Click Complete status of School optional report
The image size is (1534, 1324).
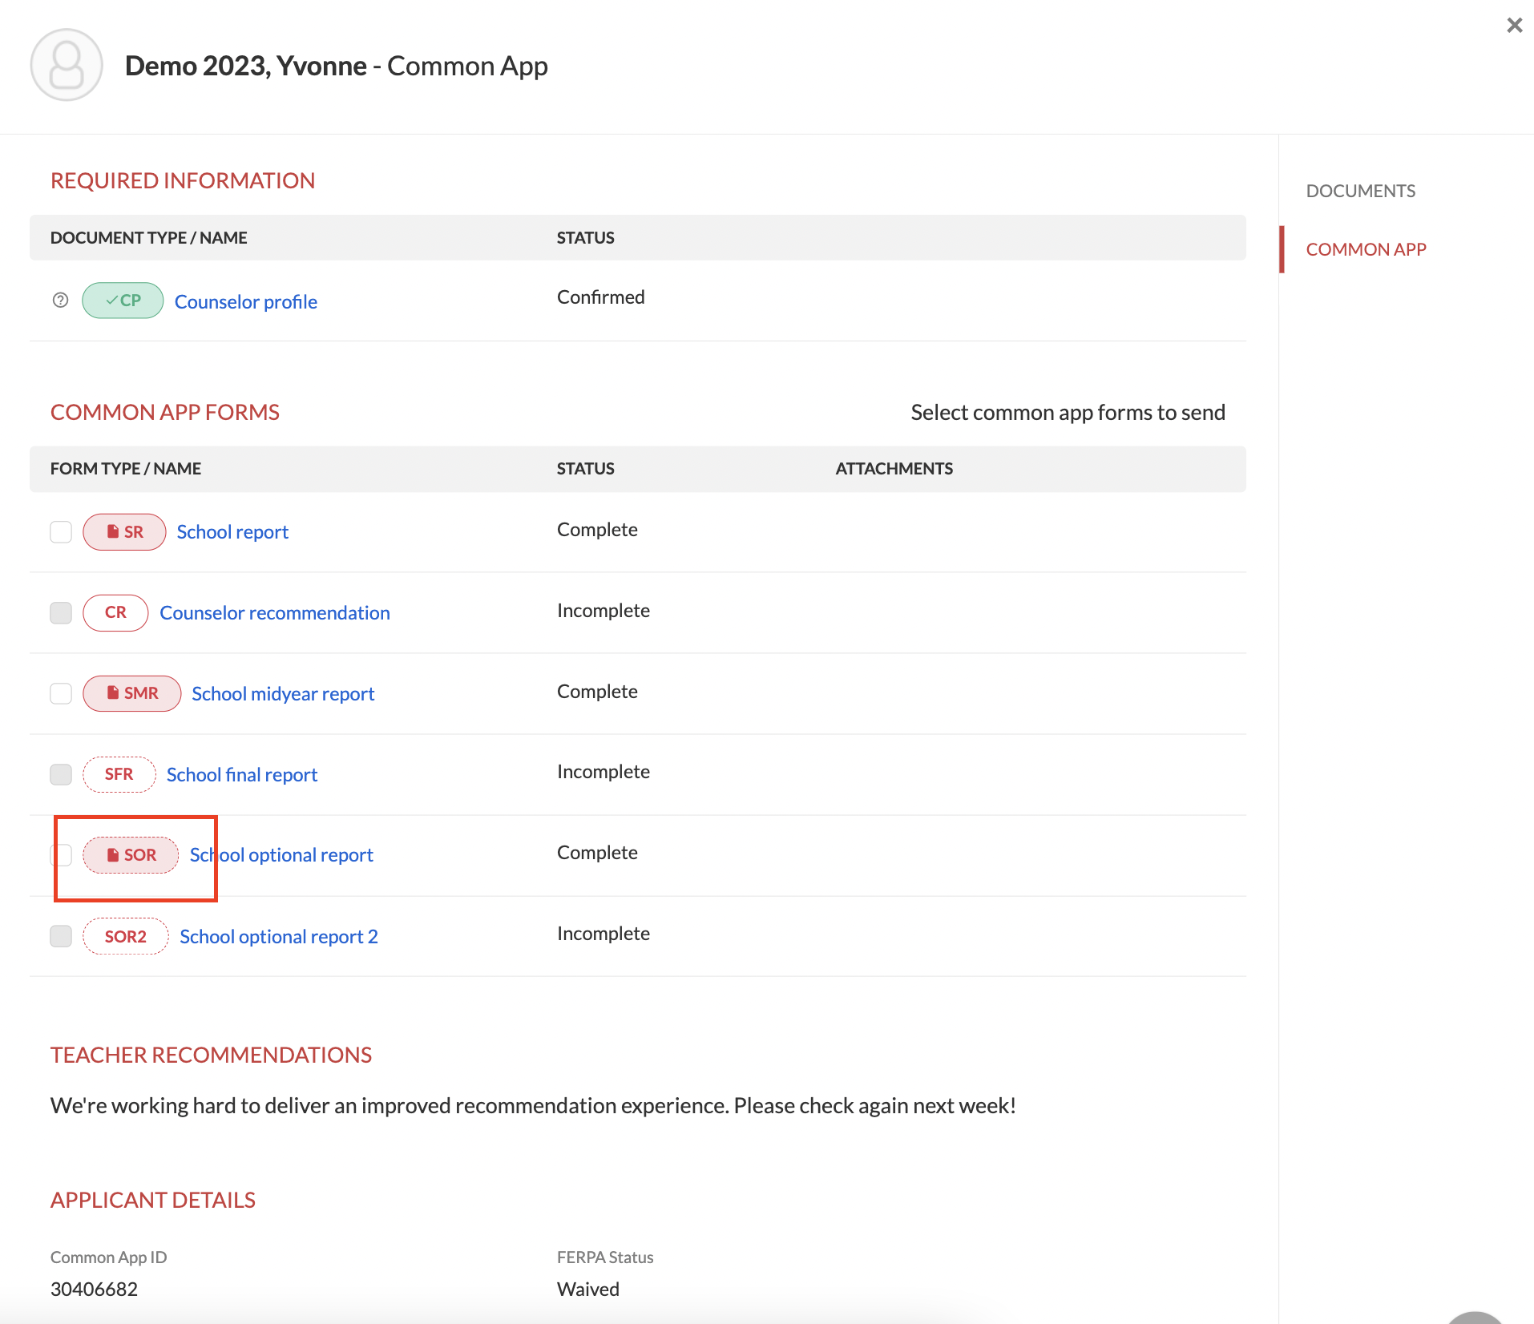tap(597, 853)
